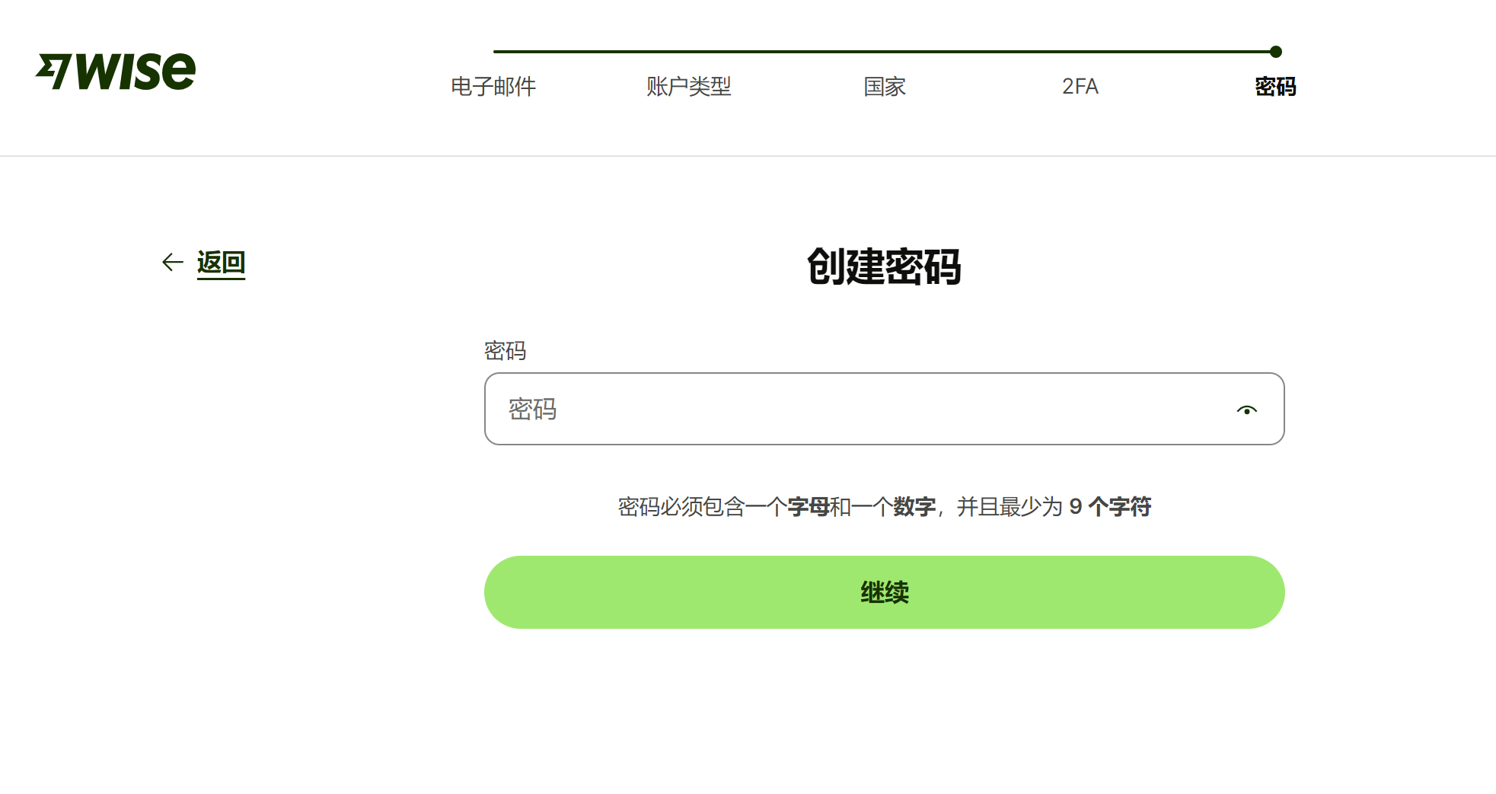Click the 密码 label above the input field
The height and width of the screenshot is (794, 1496).
coord(505,351)
